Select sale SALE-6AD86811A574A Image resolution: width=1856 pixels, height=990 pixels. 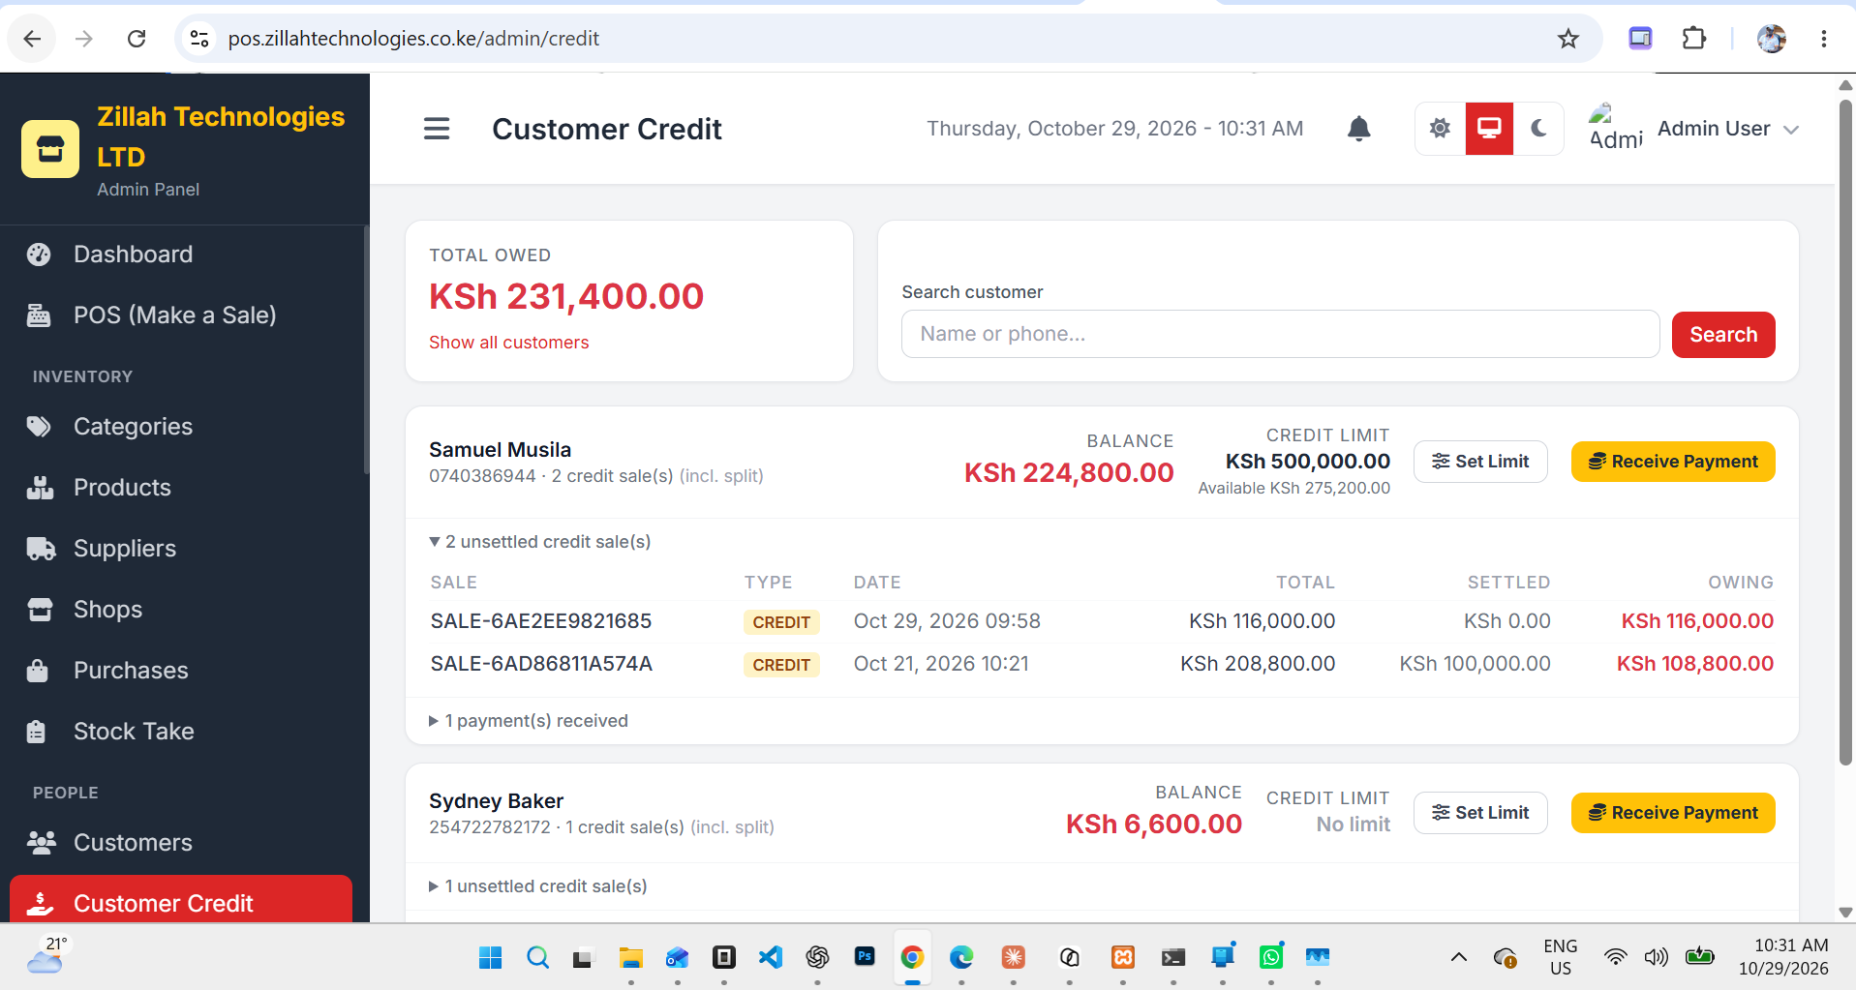coord(541,664)
